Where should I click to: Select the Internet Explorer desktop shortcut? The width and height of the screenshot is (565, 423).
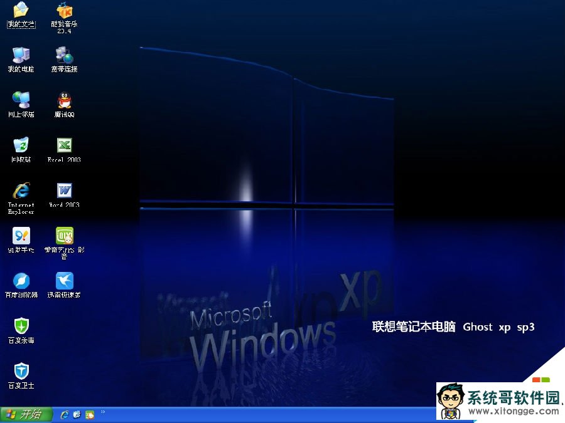click(x=21, y=191)
